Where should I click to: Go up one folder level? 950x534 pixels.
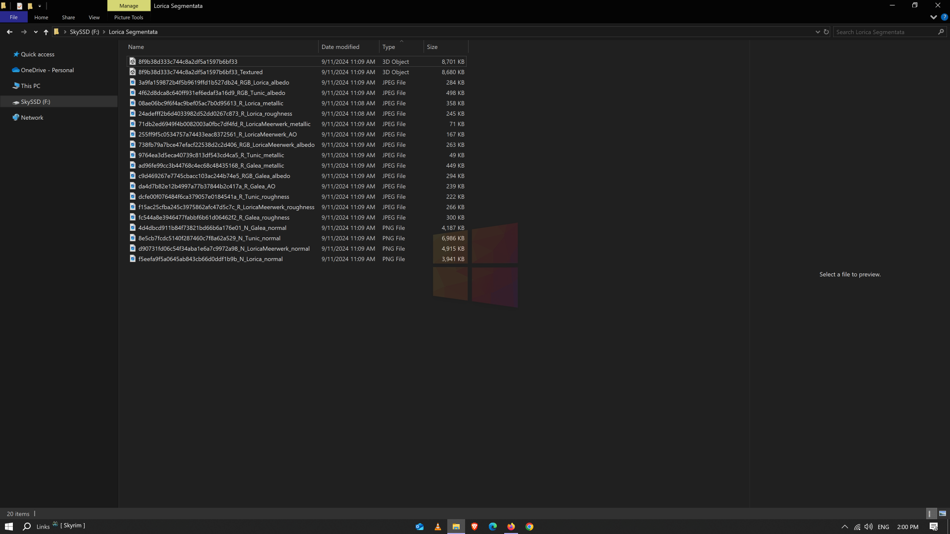46,32
